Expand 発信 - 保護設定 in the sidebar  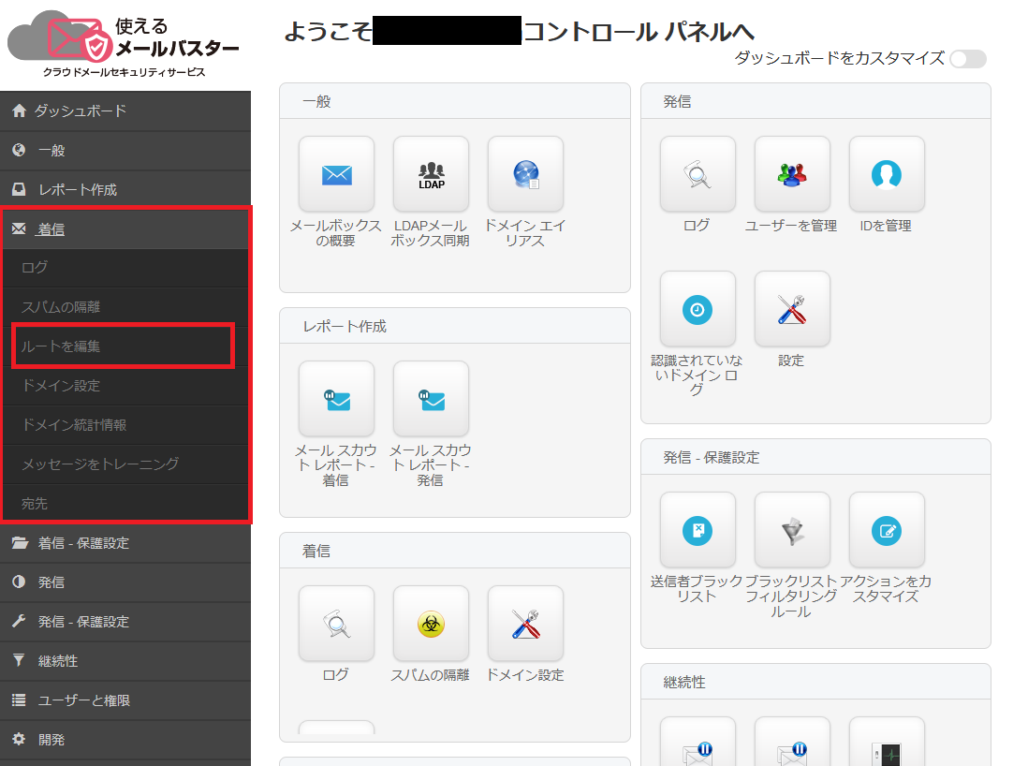125,622
